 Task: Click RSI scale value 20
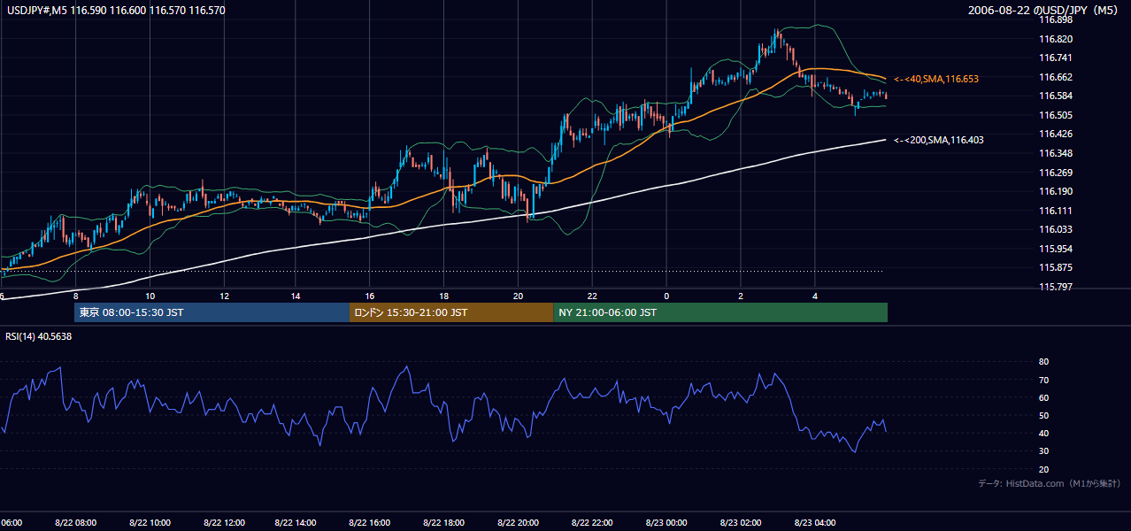pyautogui.click(x=1043, y=469)
